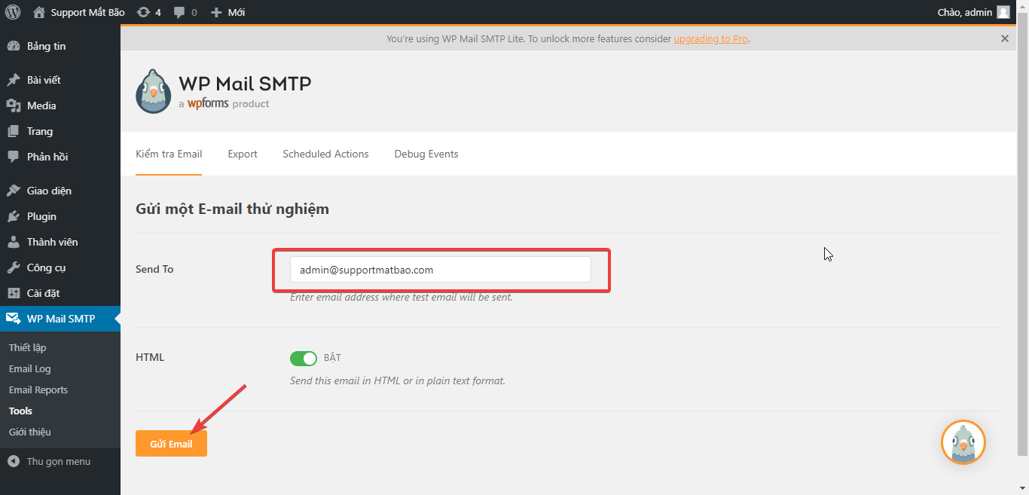Open the pigeon mascot help bubble
The image size is (1029, 495).
pyautogui.click(x=963, y=442)
